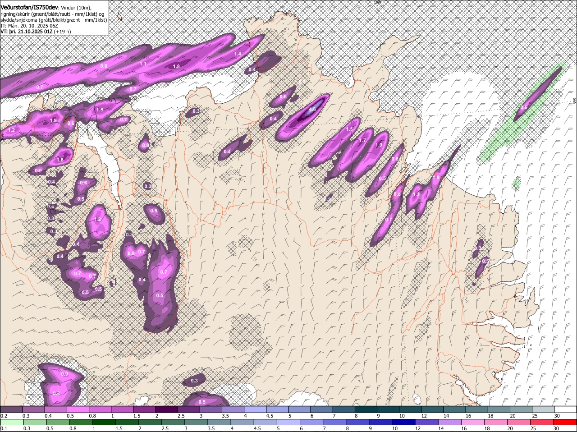
Task: Click the 4.6 peak precipitation label
Action: [312, 110]
